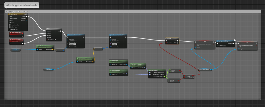Open the Position Parameter Name dropdown
The width and height of the screenshot is (265, 107).
73,44
